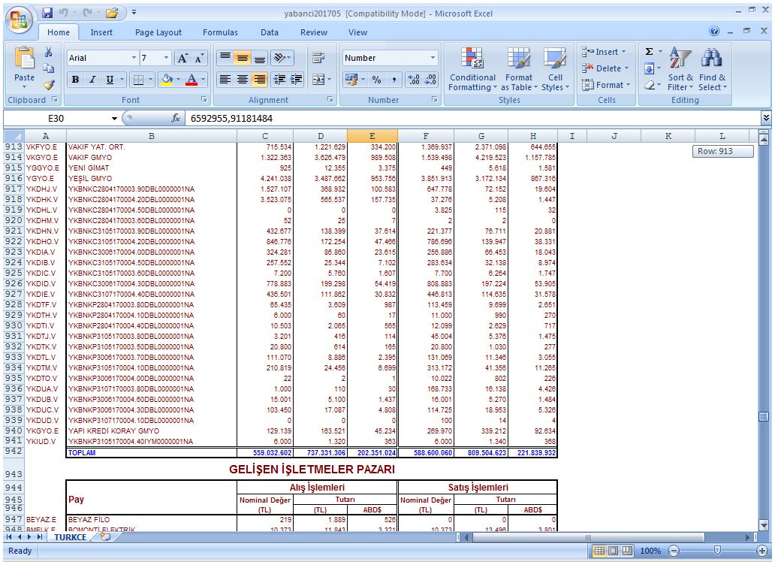Open the Data ribbon tab
The image size is (775, 562).
point(270,32)
